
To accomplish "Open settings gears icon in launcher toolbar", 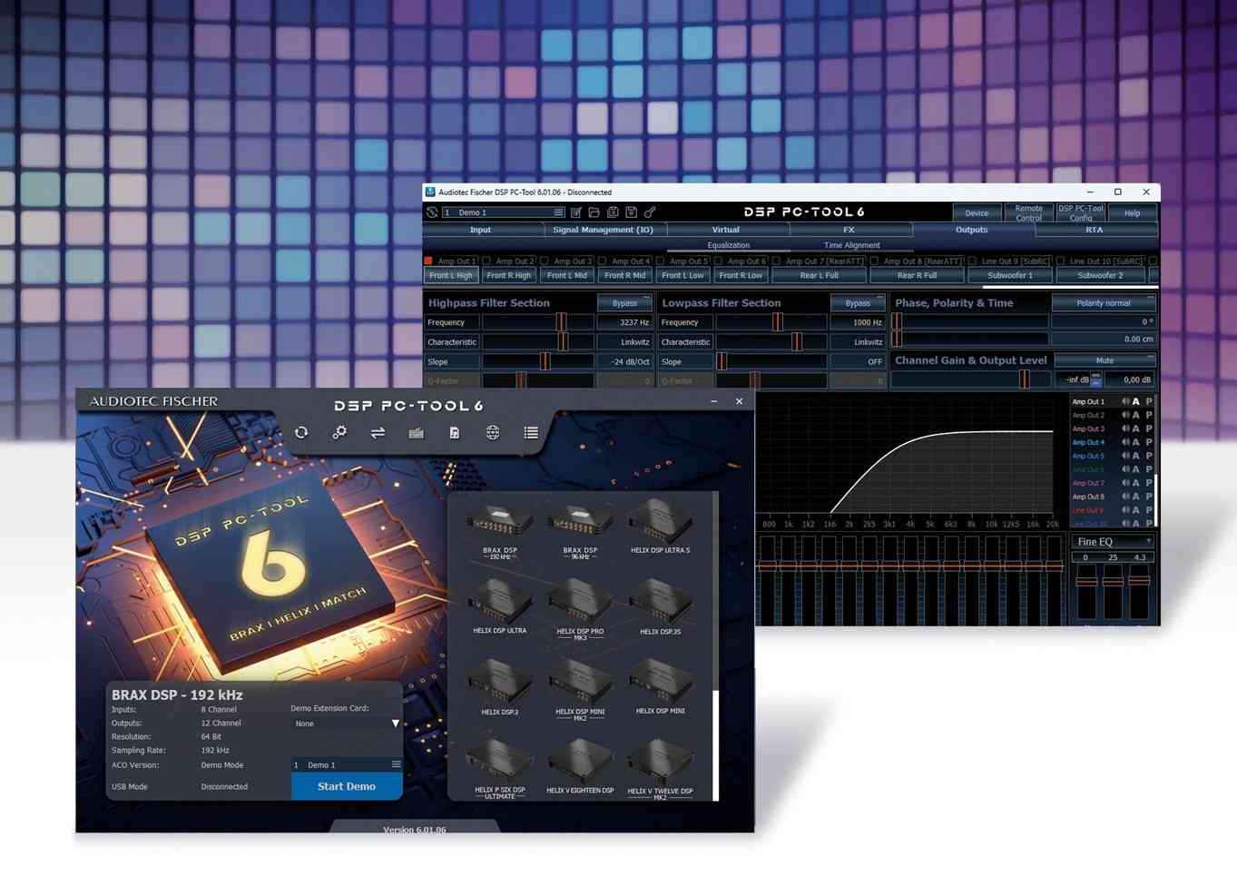I will (339, 433).
